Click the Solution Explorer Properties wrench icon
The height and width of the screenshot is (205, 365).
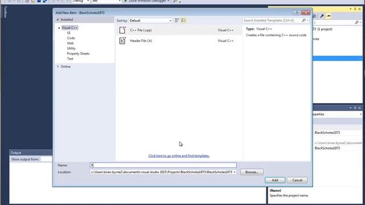click(322, 16)
